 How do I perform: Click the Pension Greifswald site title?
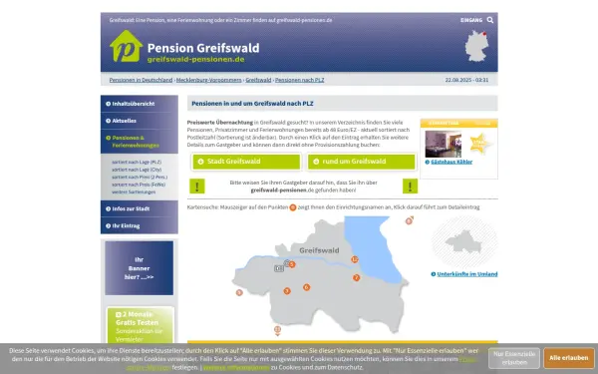point(203,48)
